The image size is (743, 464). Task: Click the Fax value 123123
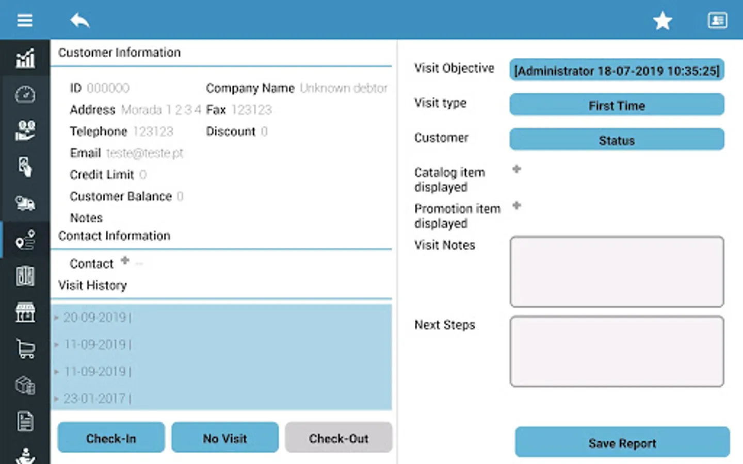pos(251,110)
